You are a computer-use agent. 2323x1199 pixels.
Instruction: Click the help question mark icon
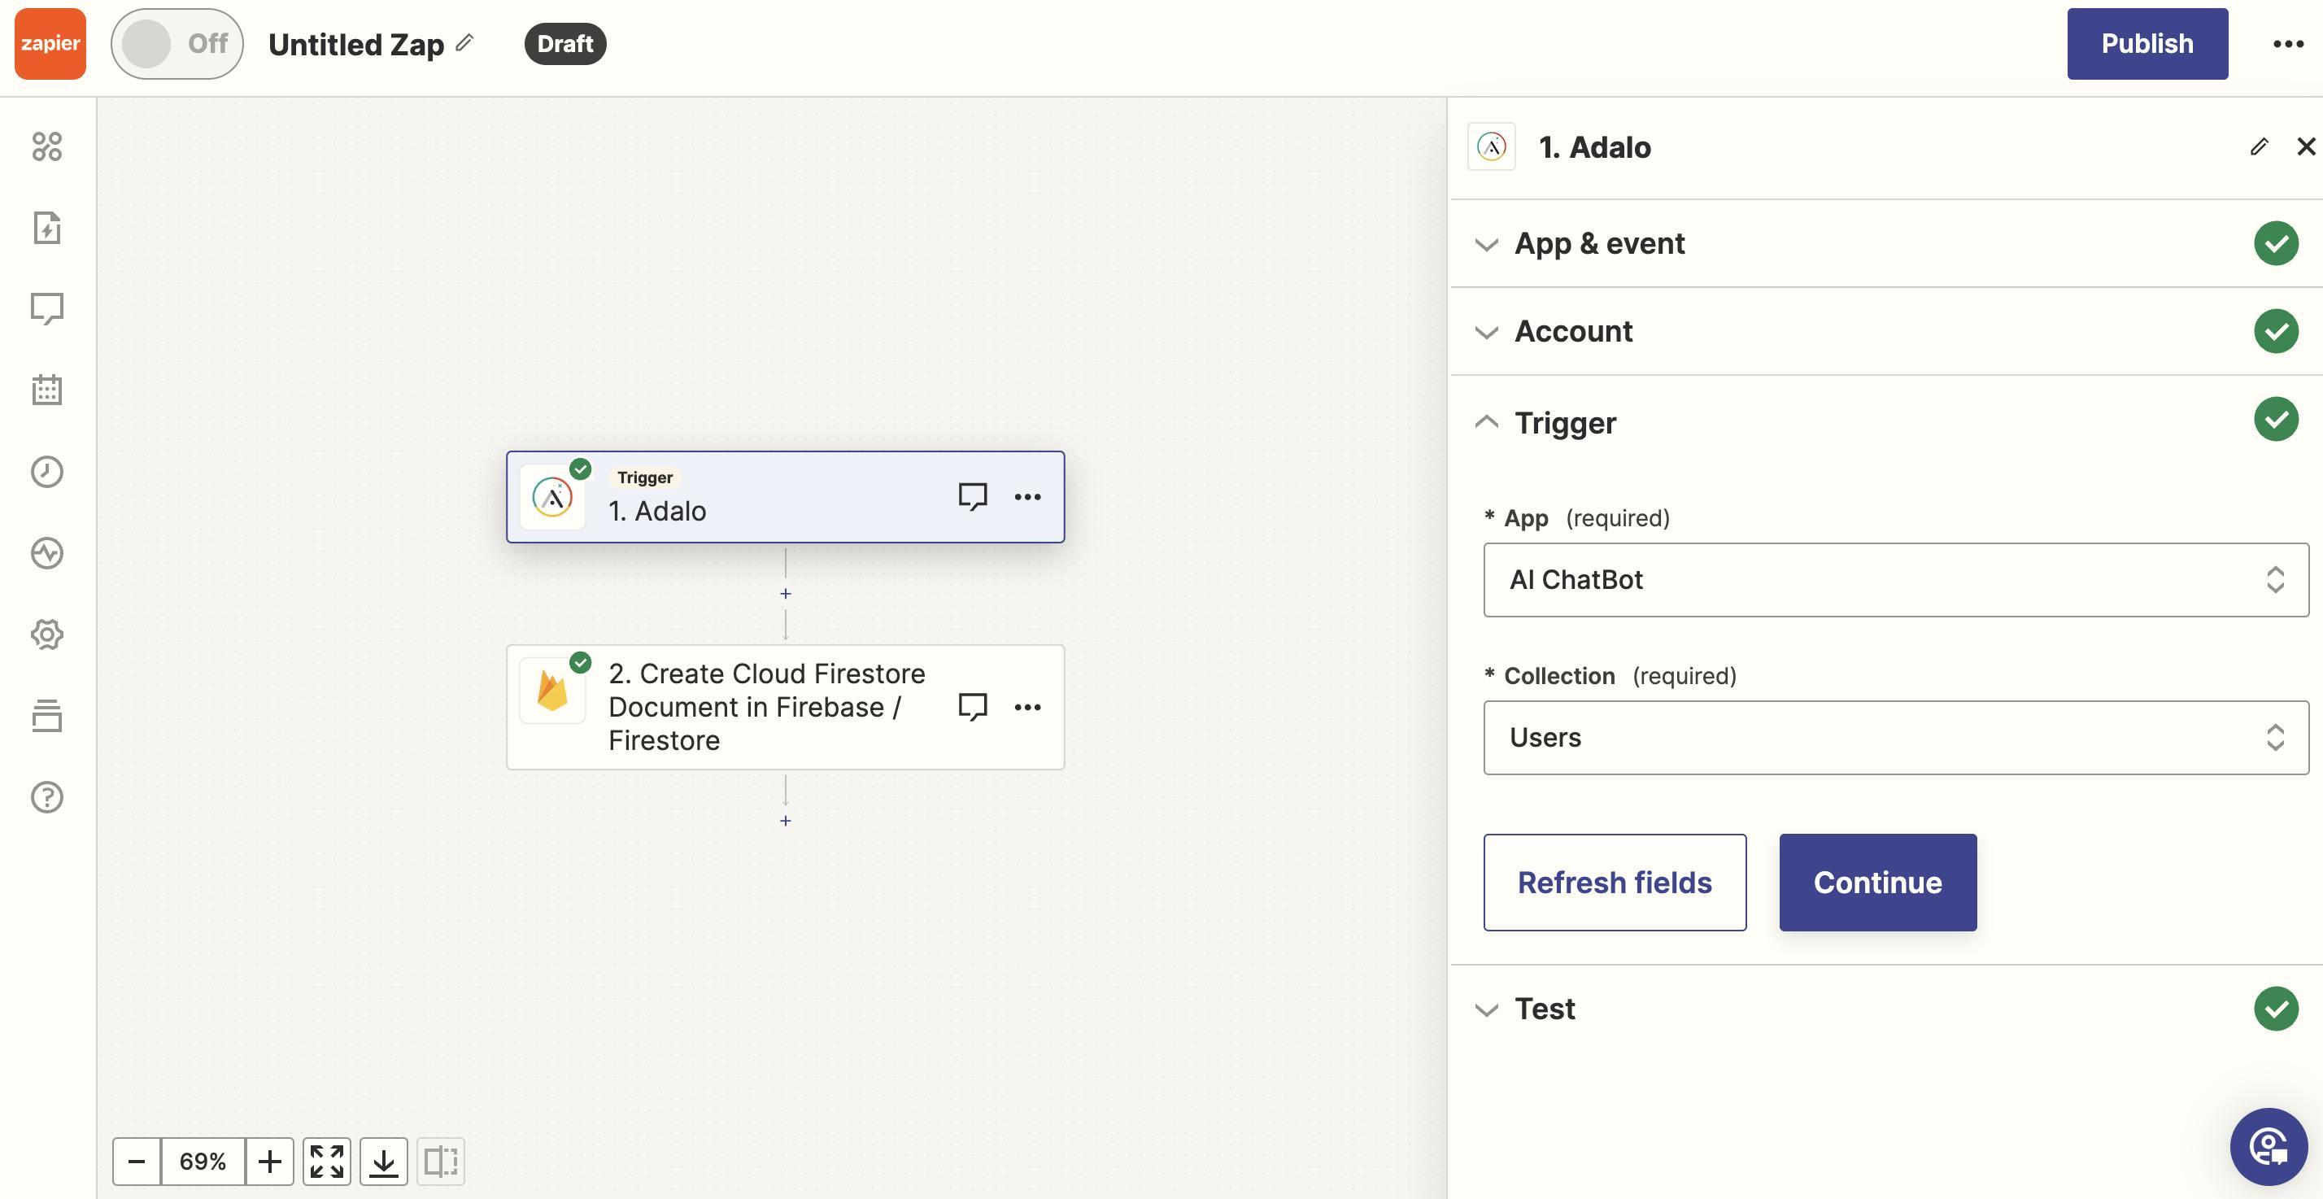click(x=47, y=797)
